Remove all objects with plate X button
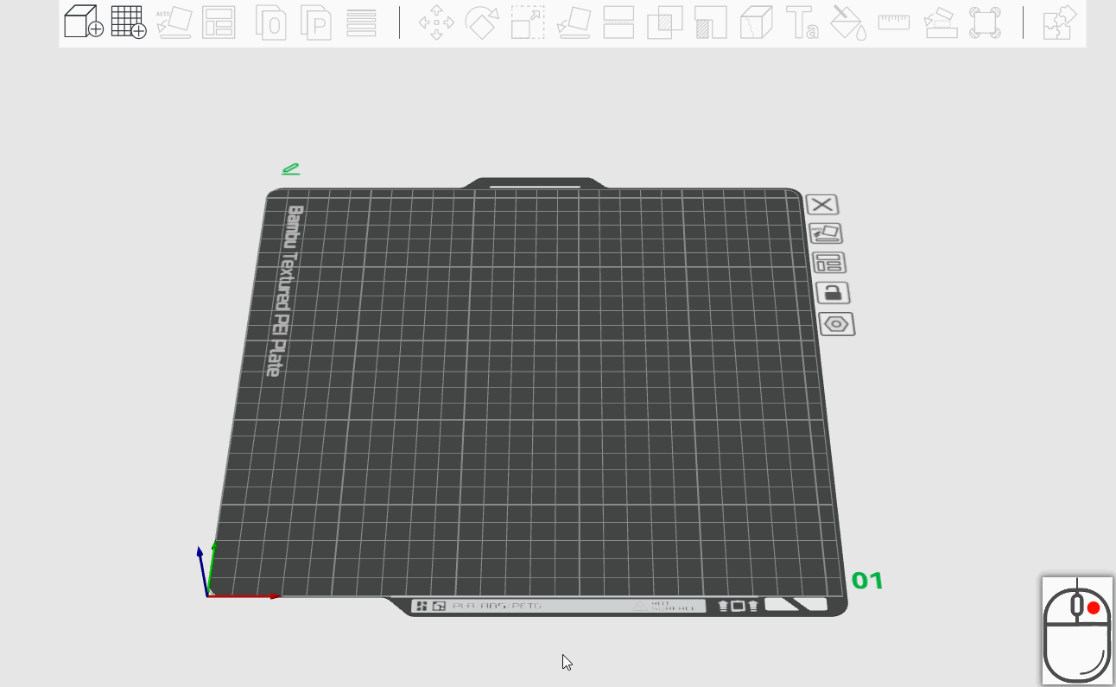Viewport: 1116px width, 687px height. [x=822, y=205]
